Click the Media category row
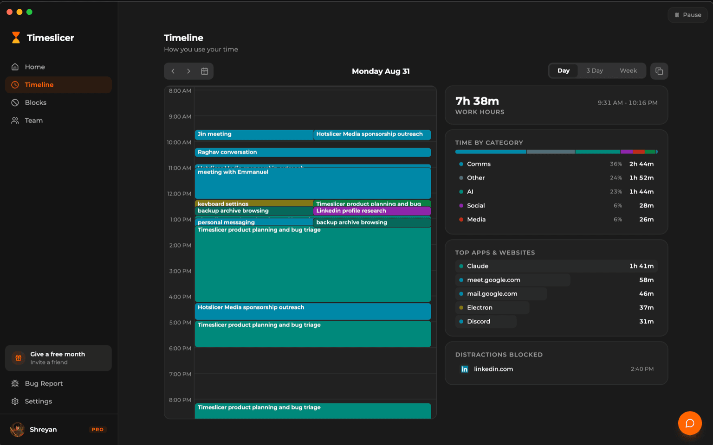This screenshot has width=713, height=445. pos(556,220)
